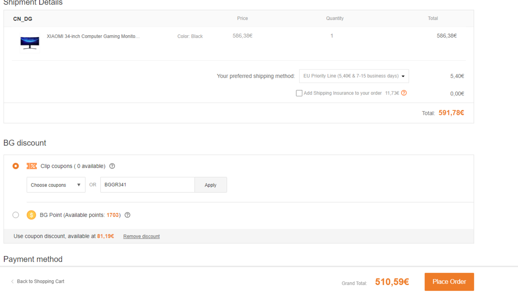The width and height of the screenshot is (518, 294).
Task: Click the gold BG Point coin icon
Action: (31, 215)
